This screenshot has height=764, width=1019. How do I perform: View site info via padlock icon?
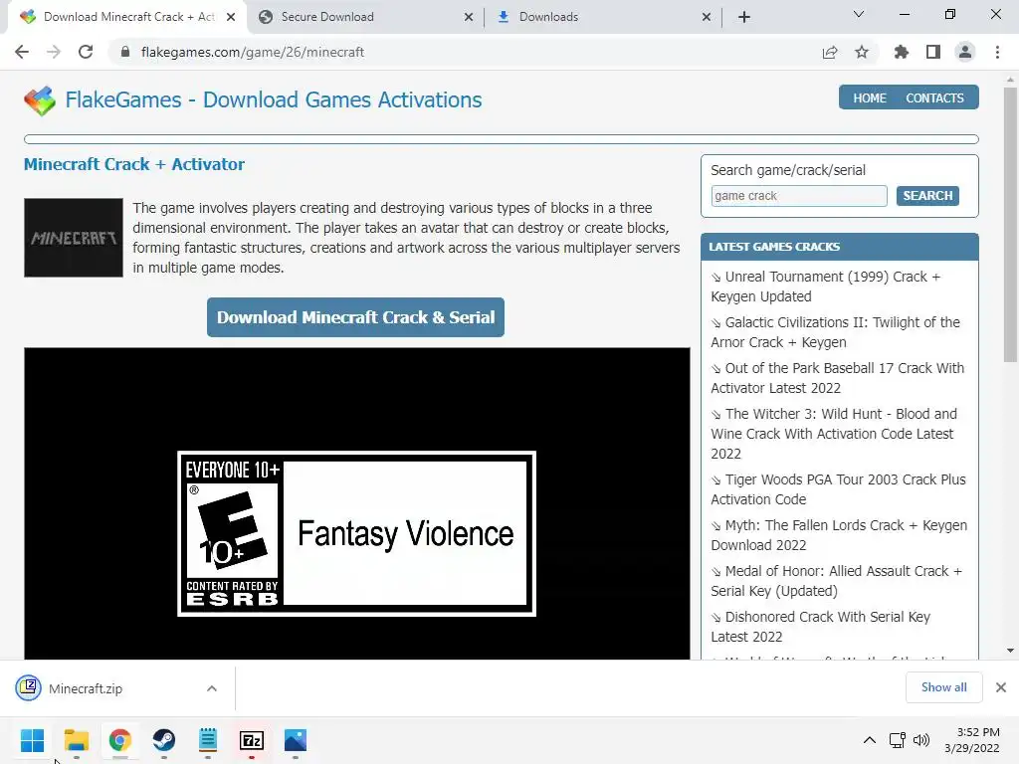pos(125,52)
